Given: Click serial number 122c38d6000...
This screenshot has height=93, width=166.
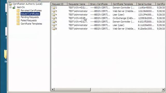Looking at the screenshot, I should [x=146, y=11].
